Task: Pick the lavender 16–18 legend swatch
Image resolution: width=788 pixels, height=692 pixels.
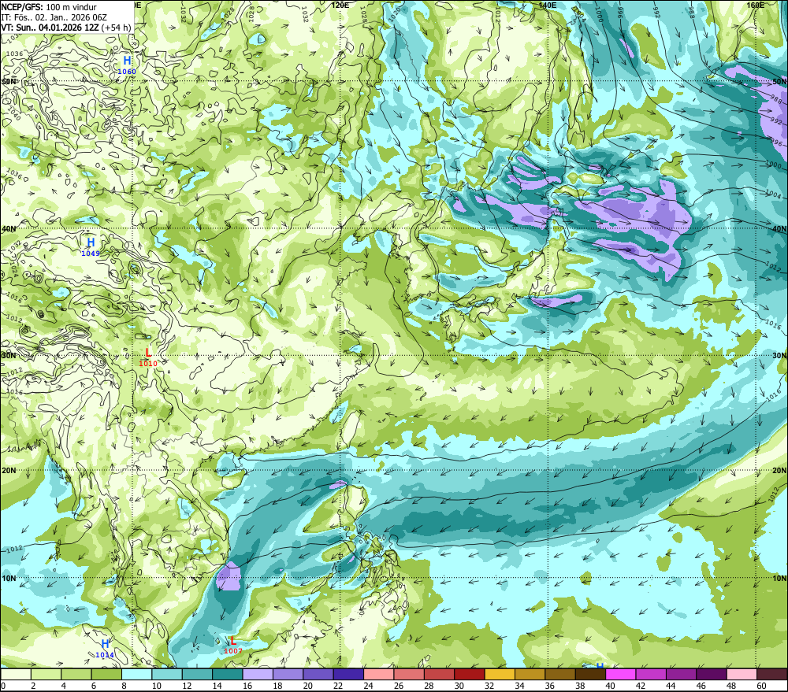Action: 258,674
